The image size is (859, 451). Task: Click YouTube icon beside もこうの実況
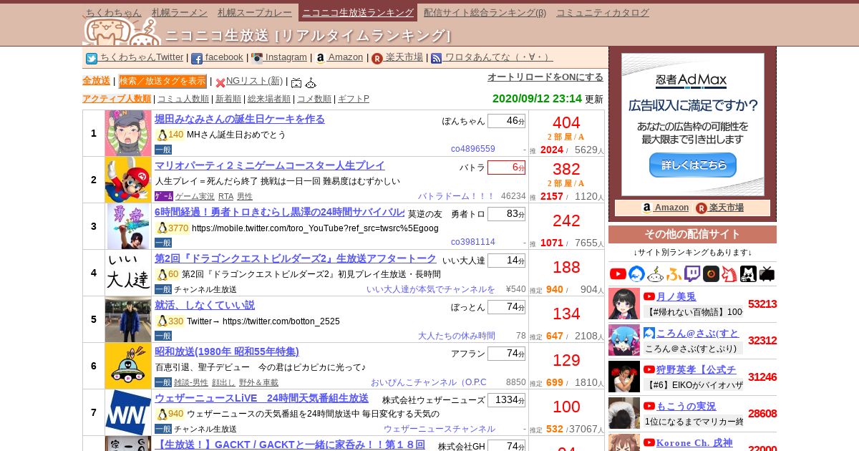(649, 406)
